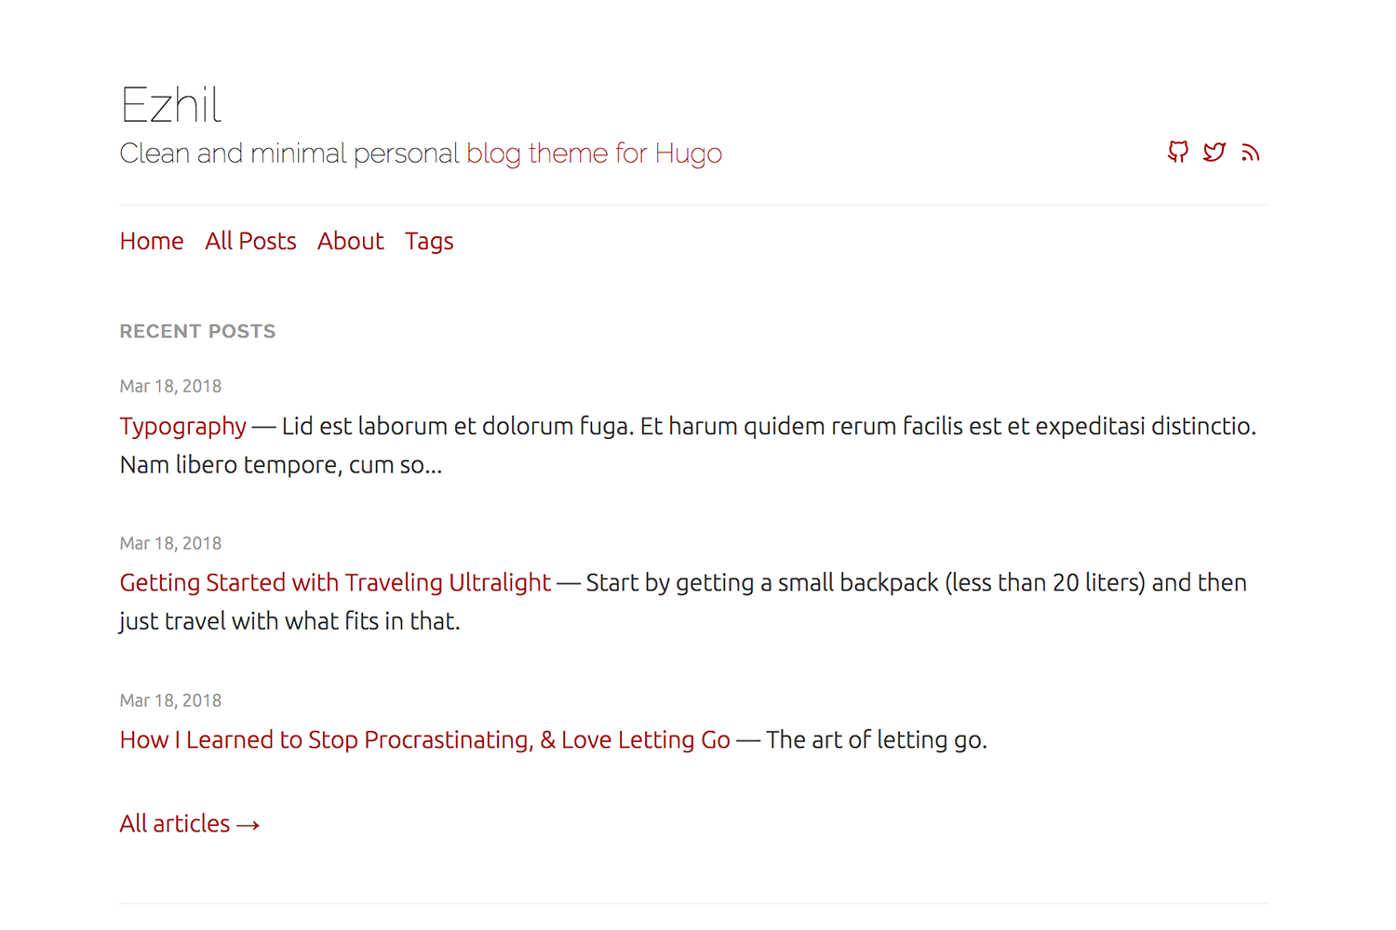Click the date above the Typography post

point(170,386)
